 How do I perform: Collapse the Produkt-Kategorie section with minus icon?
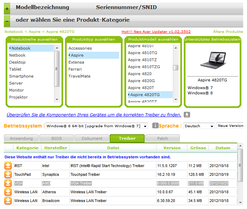(7, 21)
